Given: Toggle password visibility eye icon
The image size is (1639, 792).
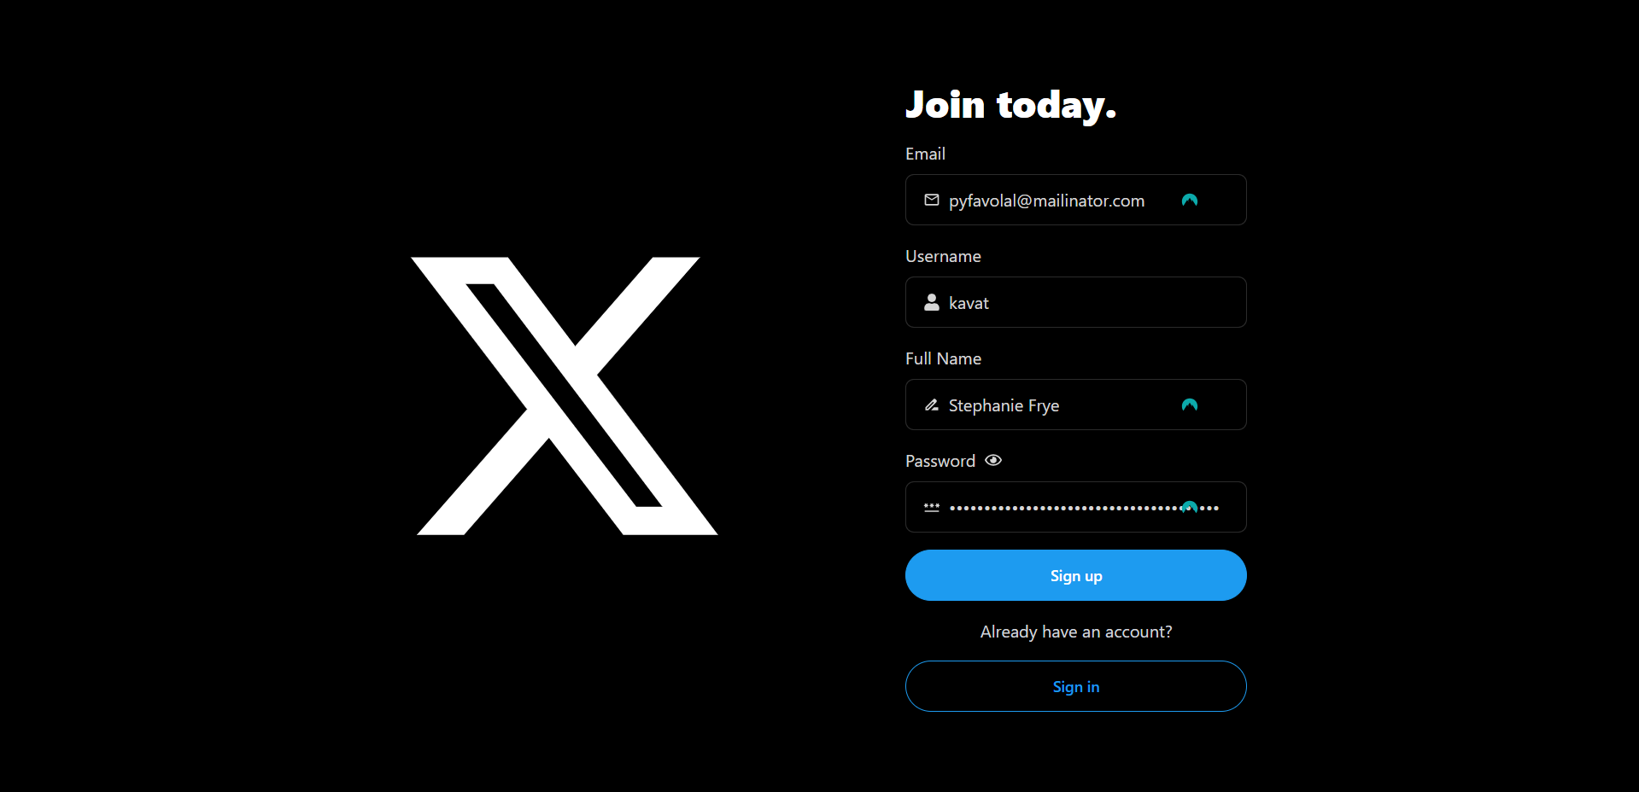Looking at the screenshot, I should (x=993, y=460).
